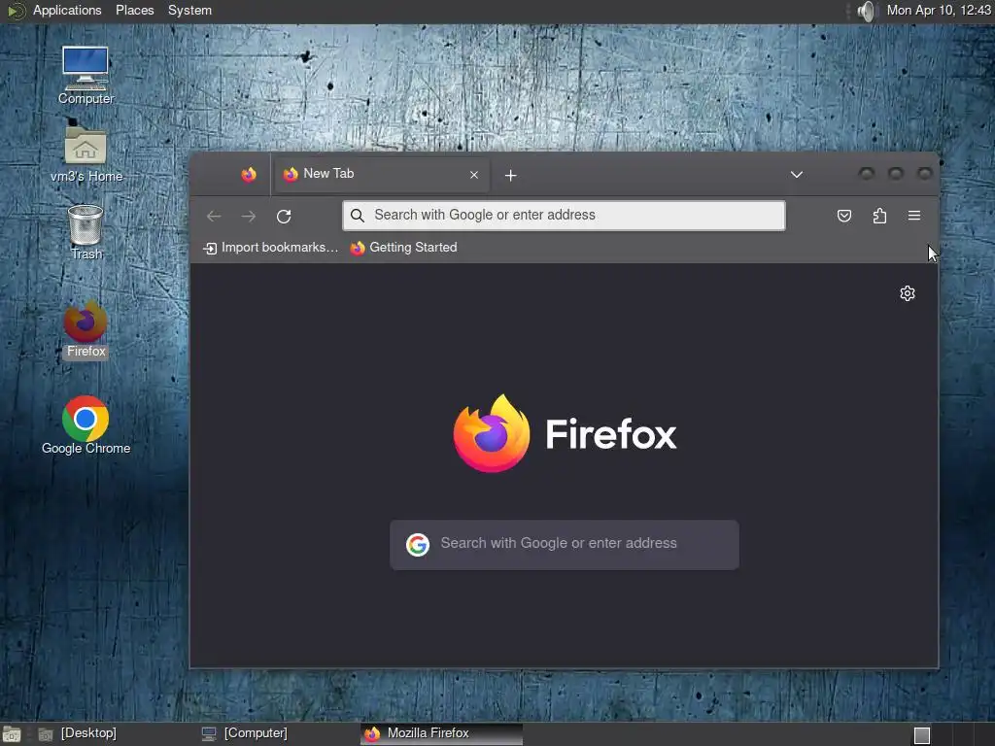
Task: Open Firefox hamburger application menu
Action: click(914, 216)
